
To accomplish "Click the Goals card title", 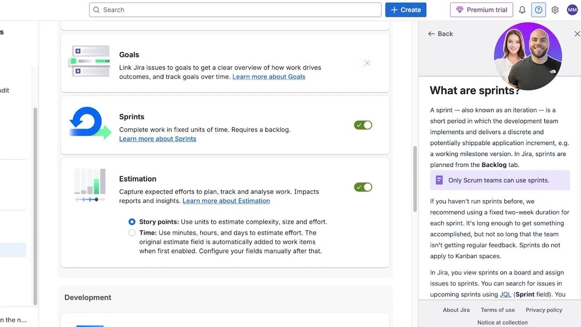I will [x=129, y=54].
